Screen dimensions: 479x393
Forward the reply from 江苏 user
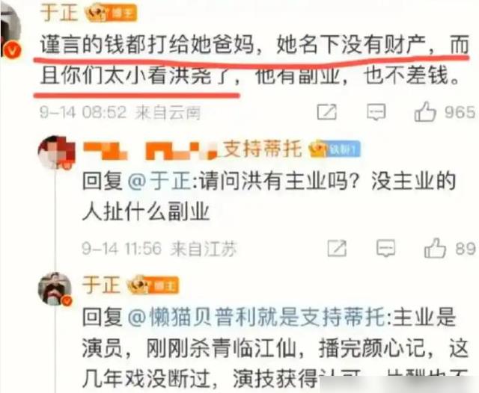point(337,248)
